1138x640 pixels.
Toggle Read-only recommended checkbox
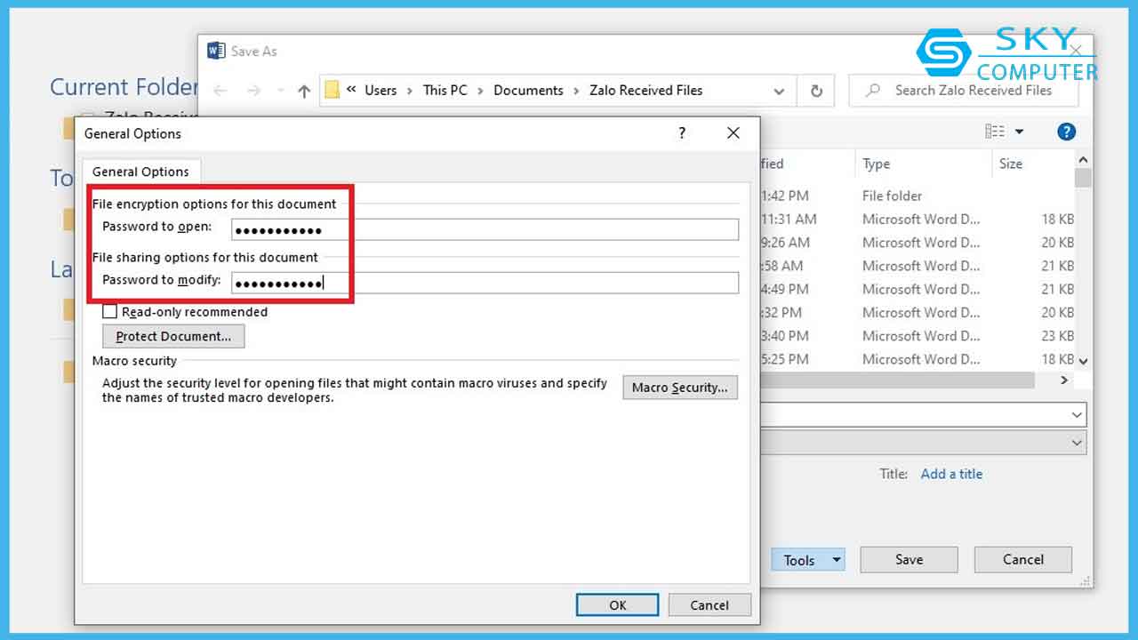pos(110,312)
